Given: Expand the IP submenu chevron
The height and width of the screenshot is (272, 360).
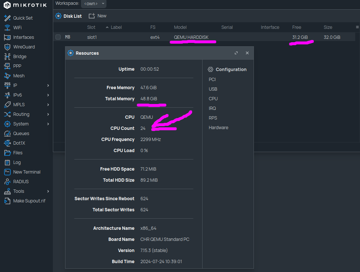Looking at the screenshot, I should click(48, 85).
